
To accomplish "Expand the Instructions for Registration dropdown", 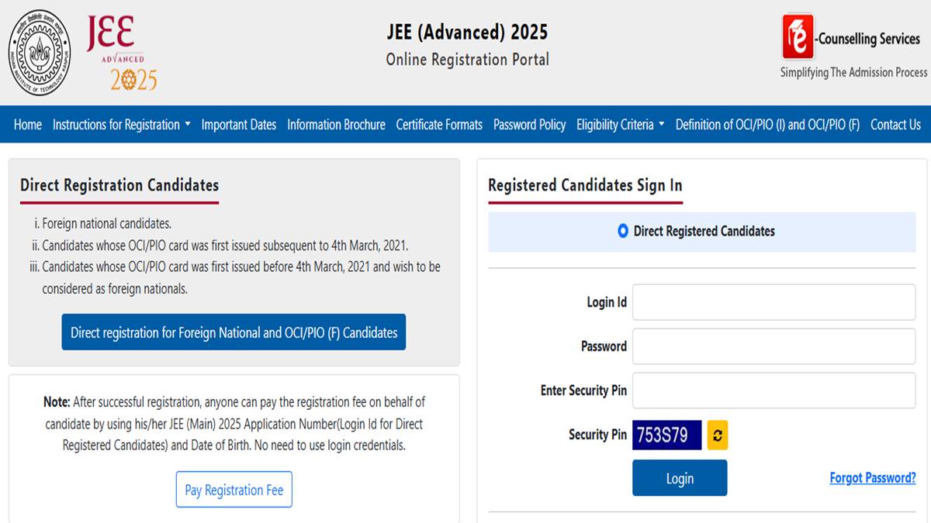I will (121, 124).
